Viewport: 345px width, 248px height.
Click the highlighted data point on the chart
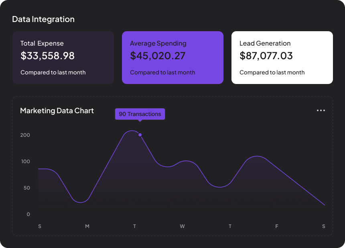coord(140,135)
